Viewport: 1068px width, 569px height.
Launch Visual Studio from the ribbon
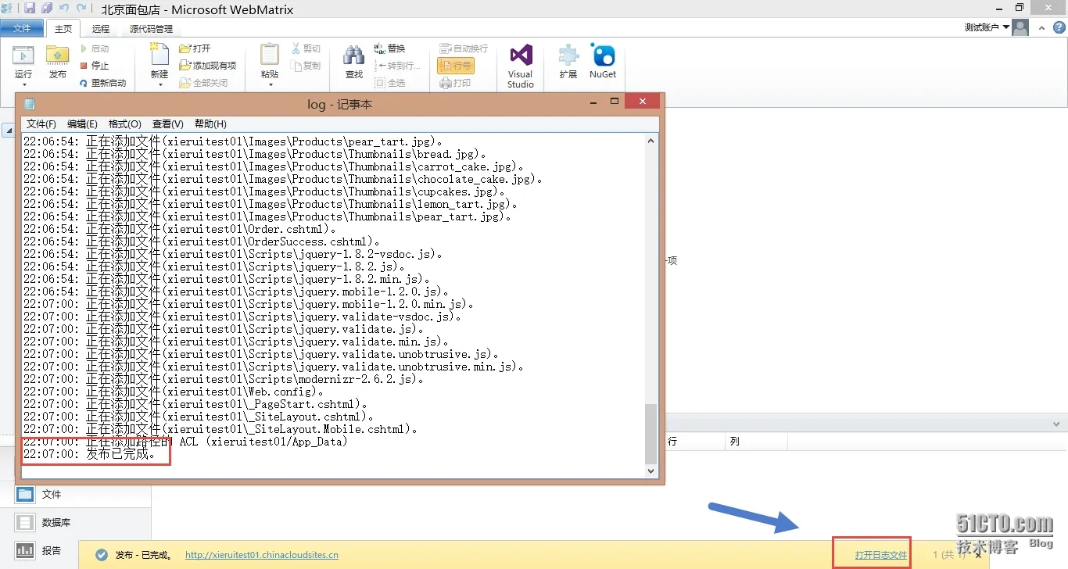[x=521, y=66]
